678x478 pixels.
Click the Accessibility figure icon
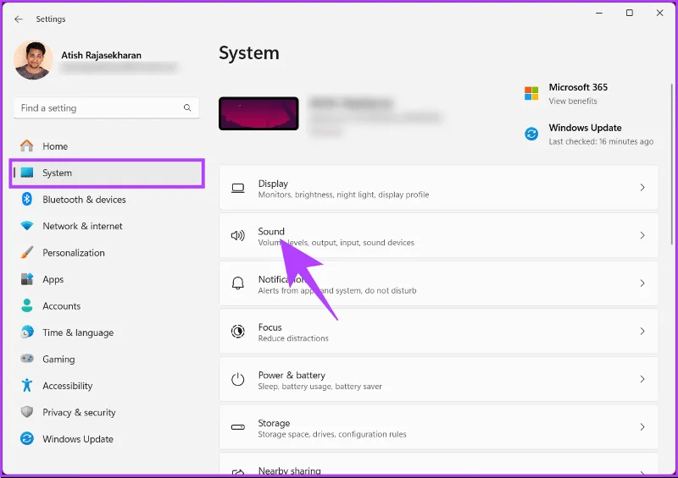[27, 385]
